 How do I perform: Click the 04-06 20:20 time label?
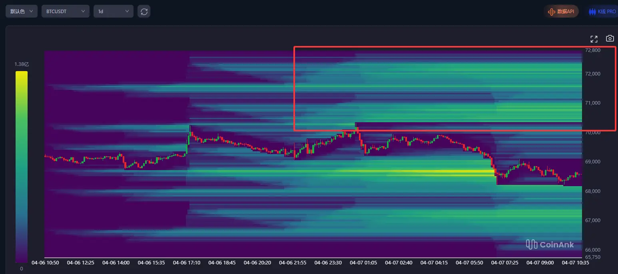(x=257, y=263)
